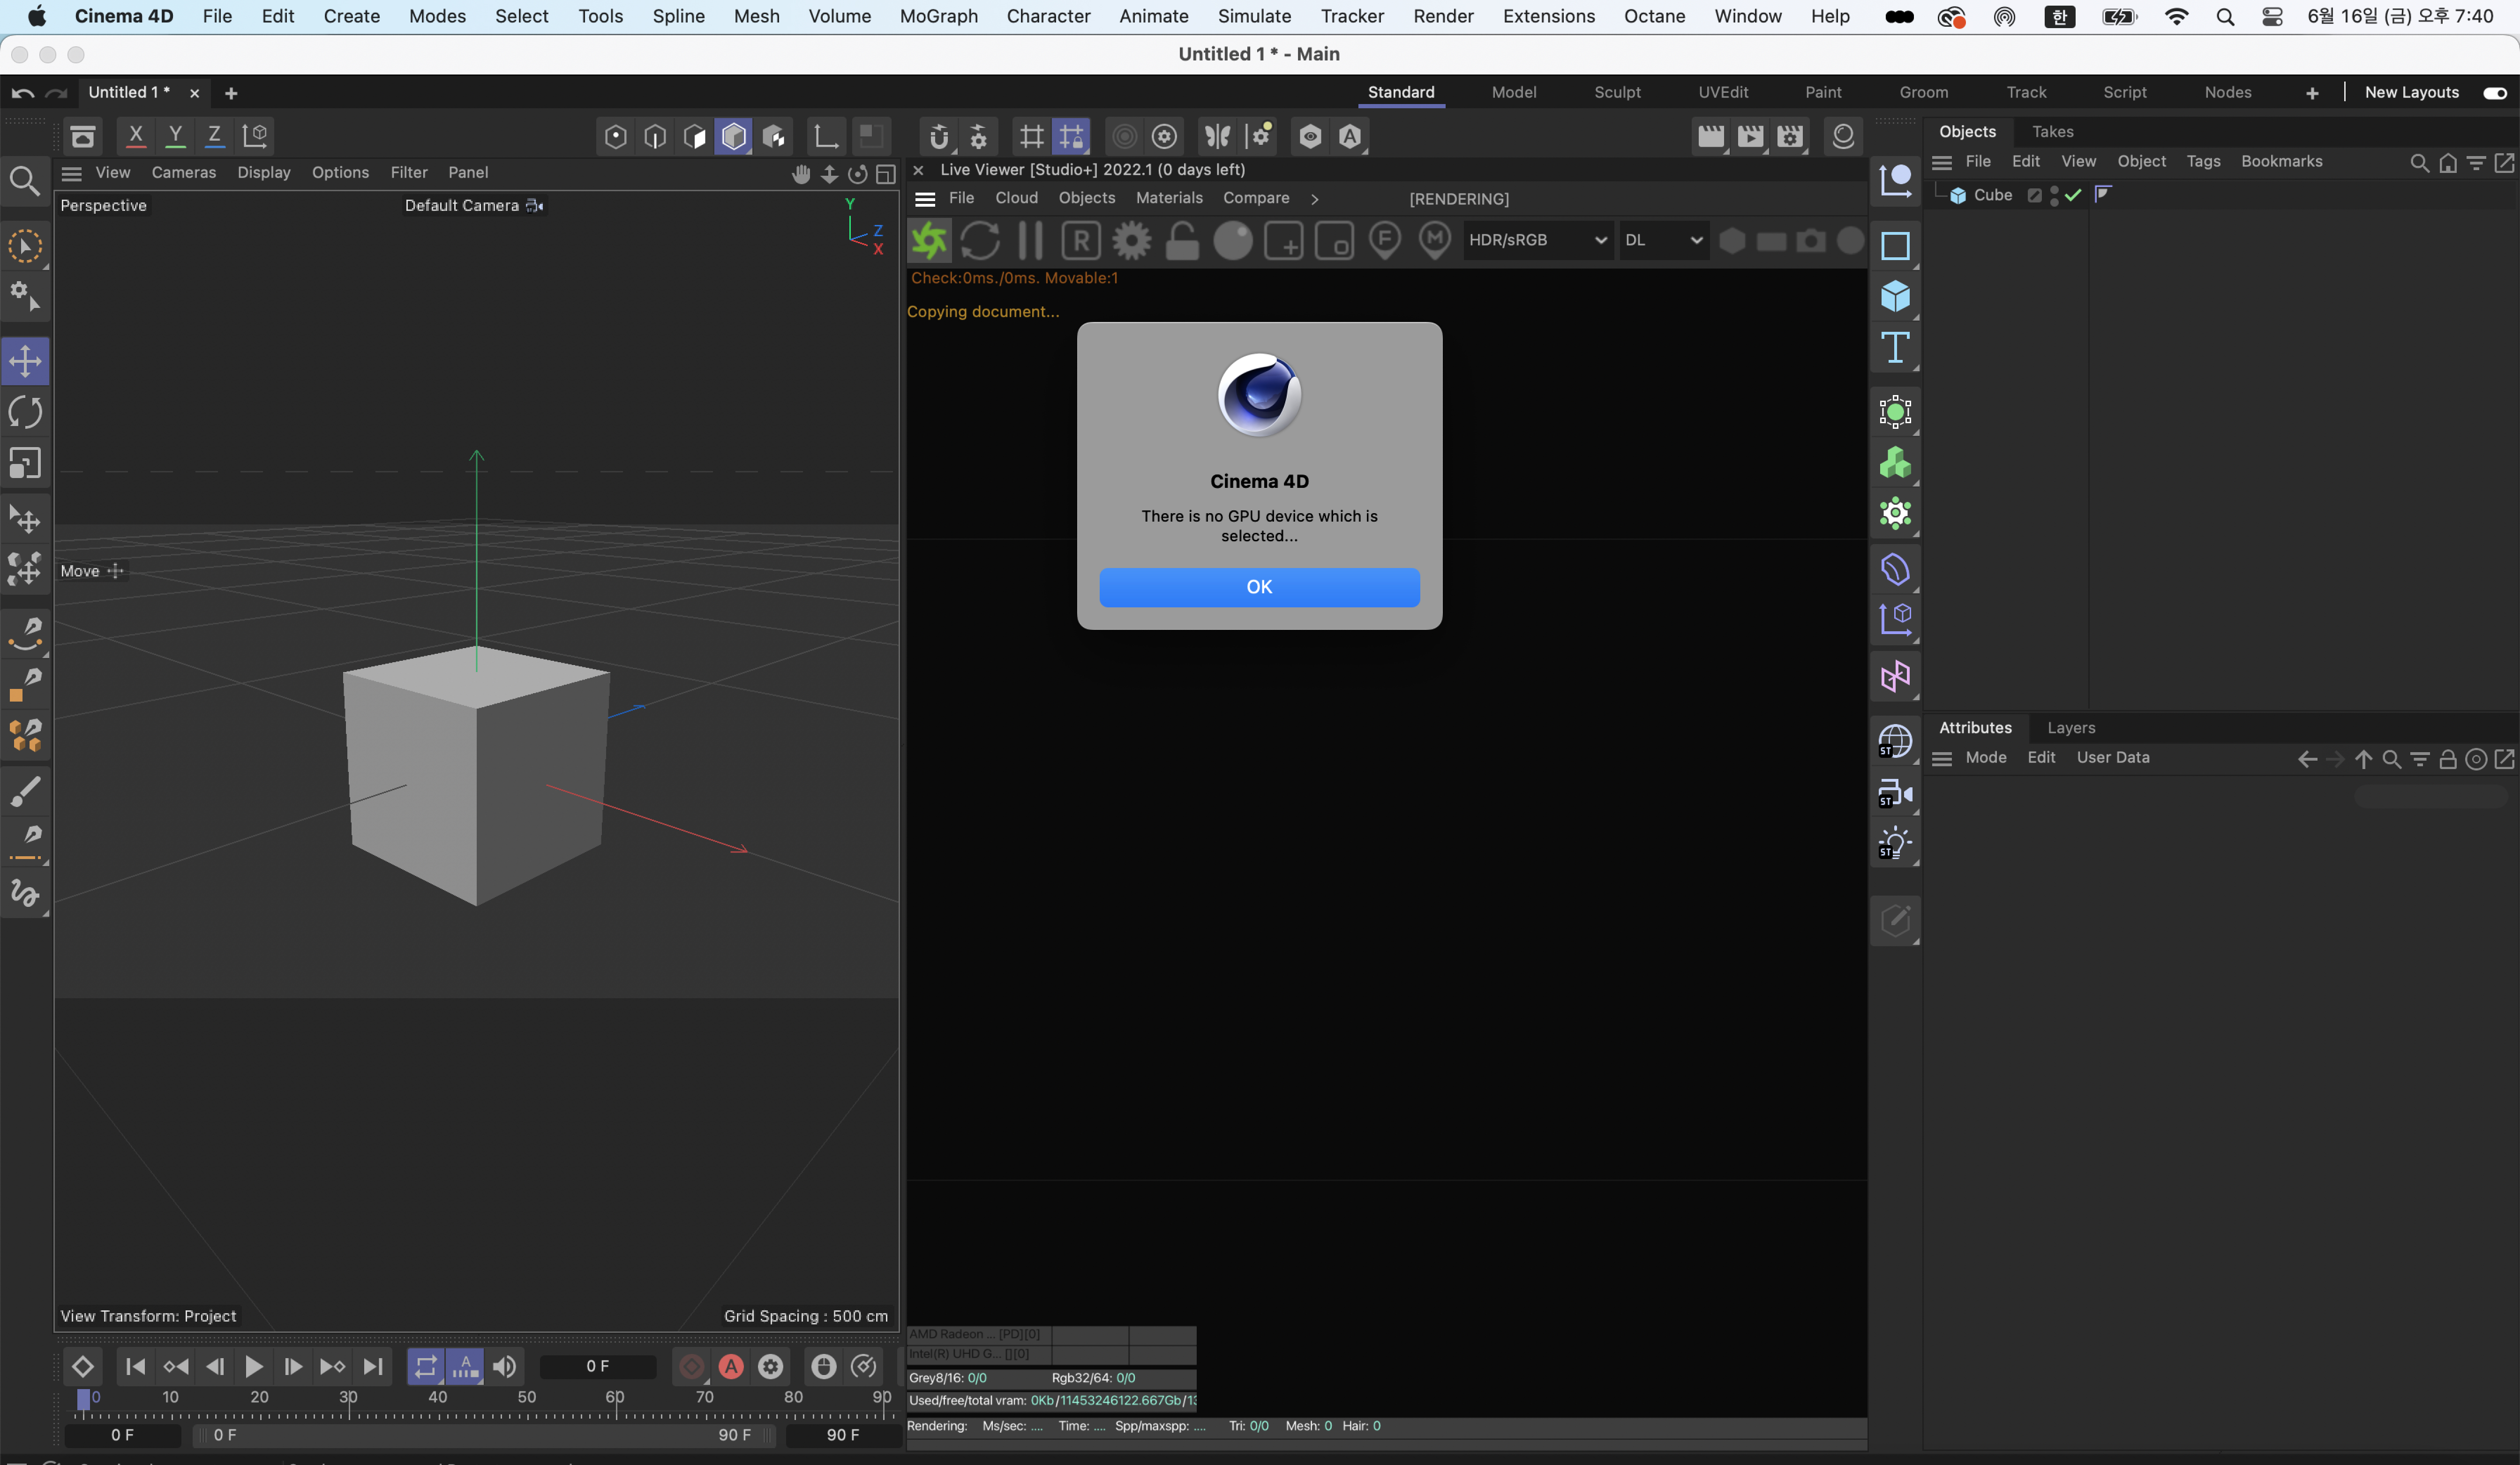
Task: Open the MoGraph menu
Action: pyautogui.click(x=938, y=16)
